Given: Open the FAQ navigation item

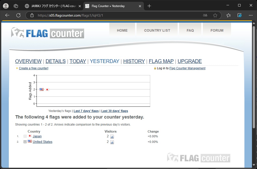Looking at the screenshot, I should [x=190, y=30].
